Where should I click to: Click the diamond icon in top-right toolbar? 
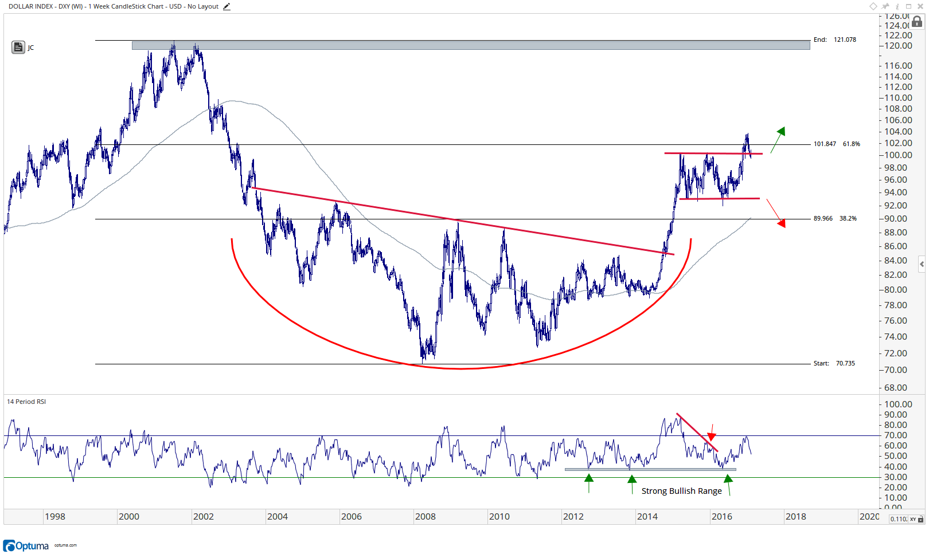[873, 6]
